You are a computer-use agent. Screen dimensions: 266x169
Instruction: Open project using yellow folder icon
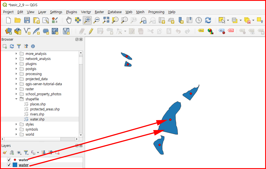click(18, 20)
